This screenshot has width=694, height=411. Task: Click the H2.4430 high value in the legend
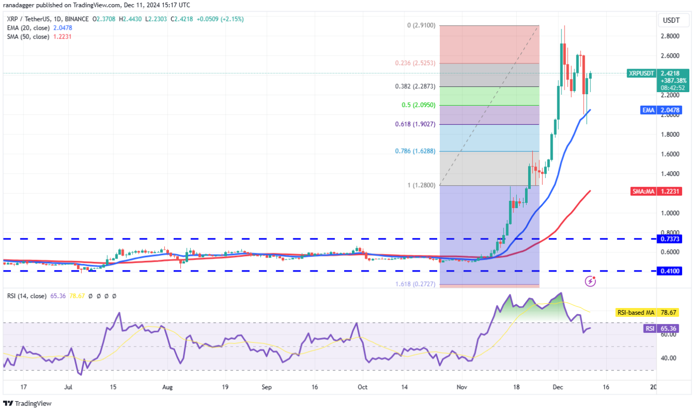pyautogui.click(x=130, y=19)
